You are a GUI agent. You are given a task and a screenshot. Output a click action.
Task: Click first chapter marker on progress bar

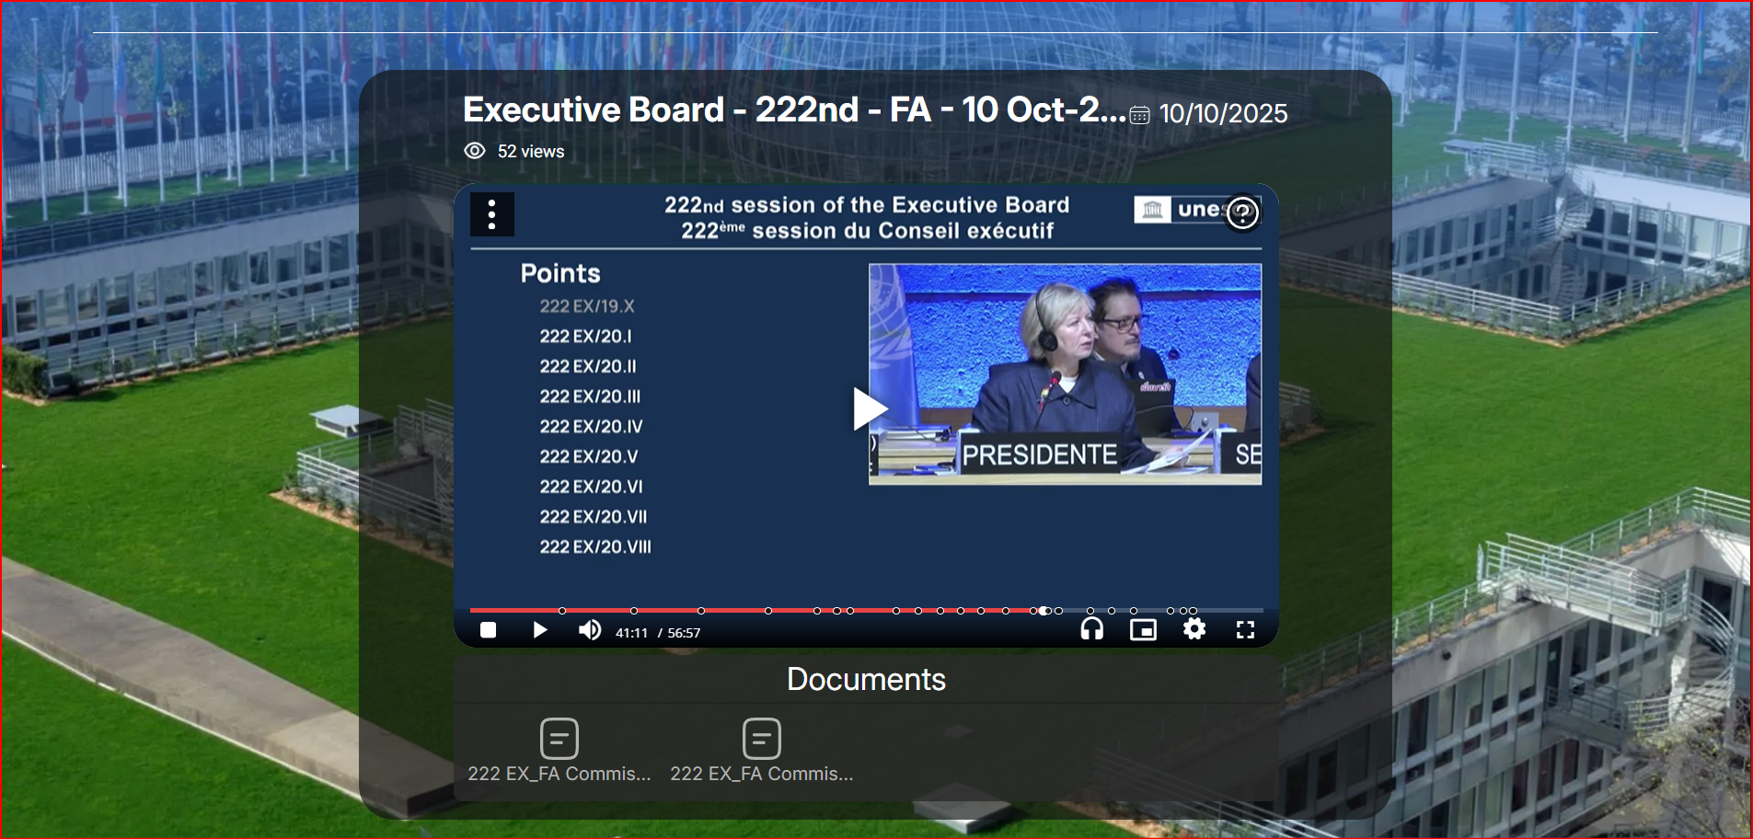[562, 611]
